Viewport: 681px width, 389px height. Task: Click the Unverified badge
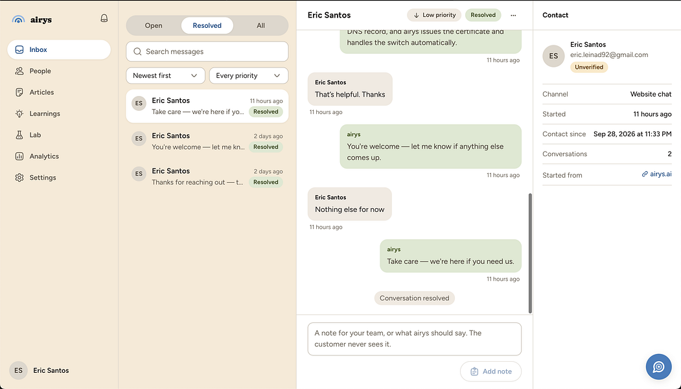pos(589,67)
